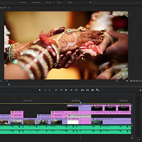Select the lower green audio waveform track

click(65, 132)
